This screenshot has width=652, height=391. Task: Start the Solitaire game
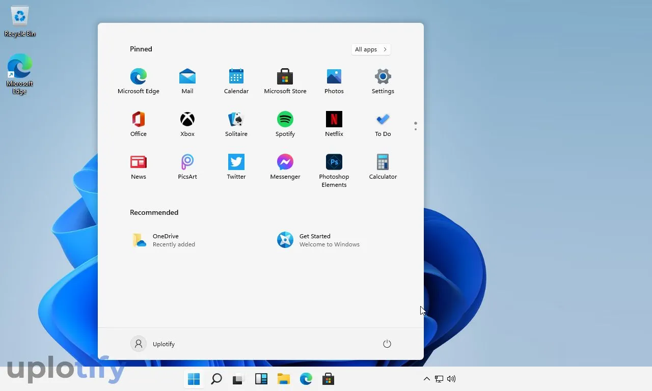pos(236,124)
